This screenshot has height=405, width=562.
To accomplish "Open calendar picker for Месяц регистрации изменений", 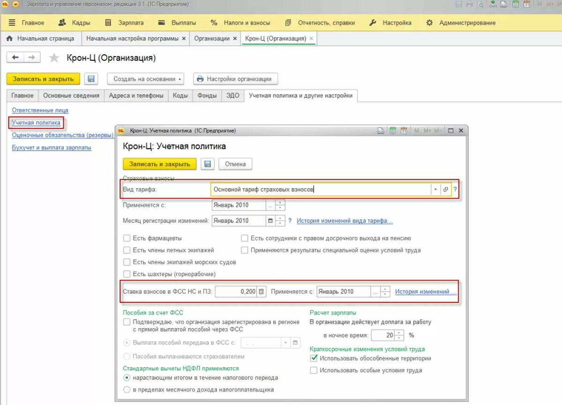I will click(270, 221).
